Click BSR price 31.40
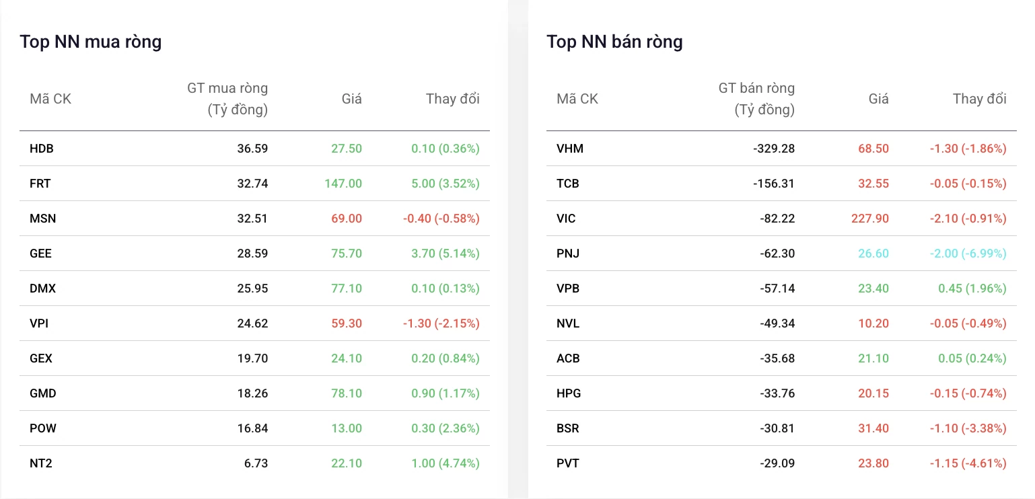This screenshot has width=1035, height=499. (x=873, y=428)
